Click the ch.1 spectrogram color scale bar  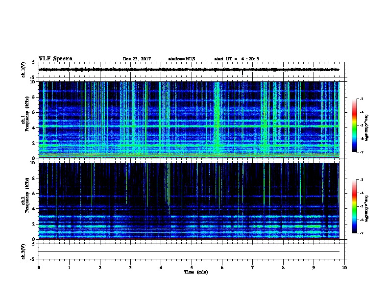pos(354,125)
